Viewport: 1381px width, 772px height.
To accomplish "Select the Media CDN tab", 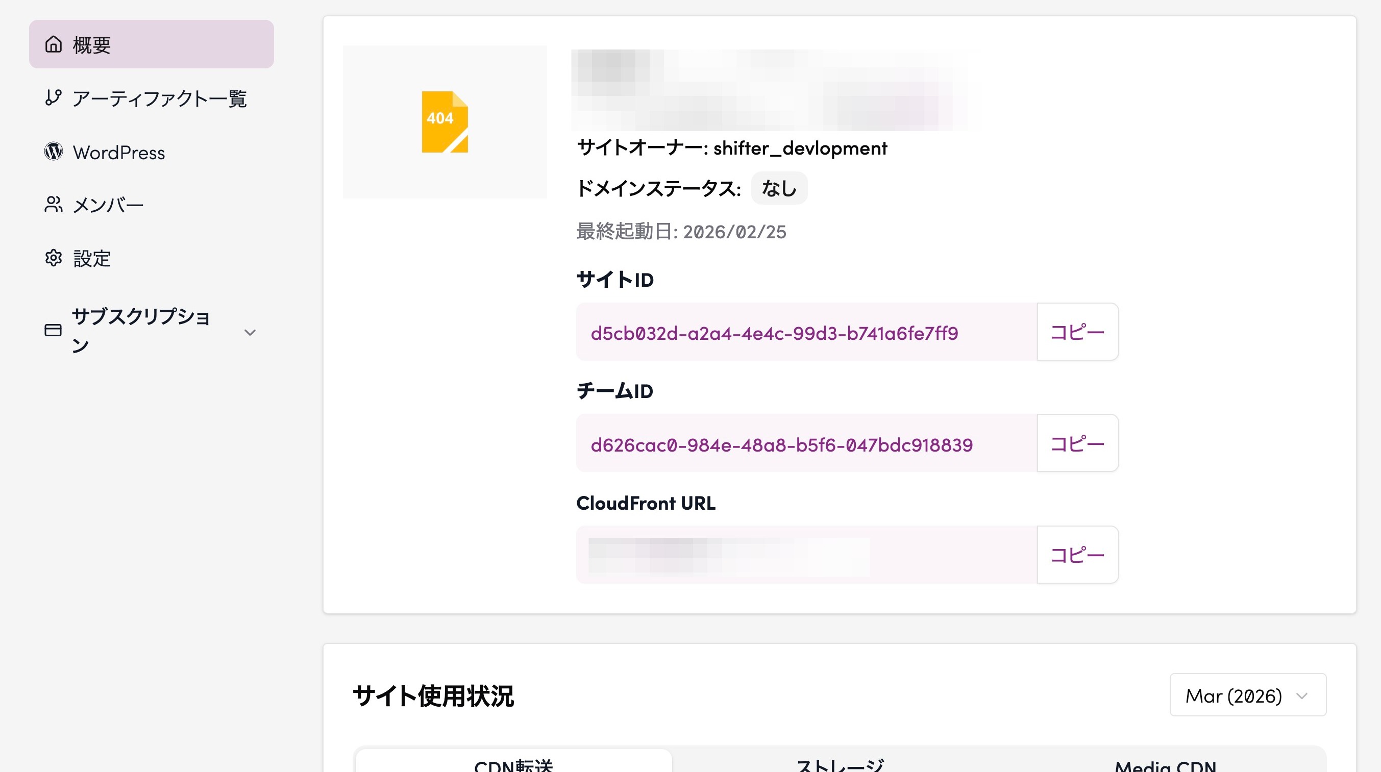I will [1165, 764].
